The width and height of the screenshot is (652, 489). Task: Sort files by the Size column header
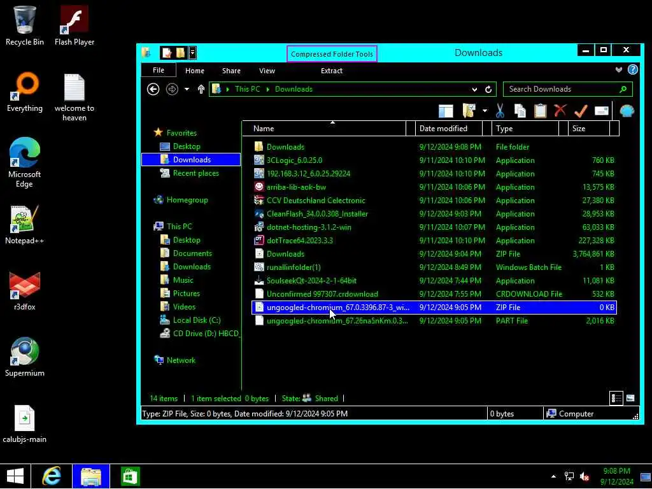coord(589,129)
